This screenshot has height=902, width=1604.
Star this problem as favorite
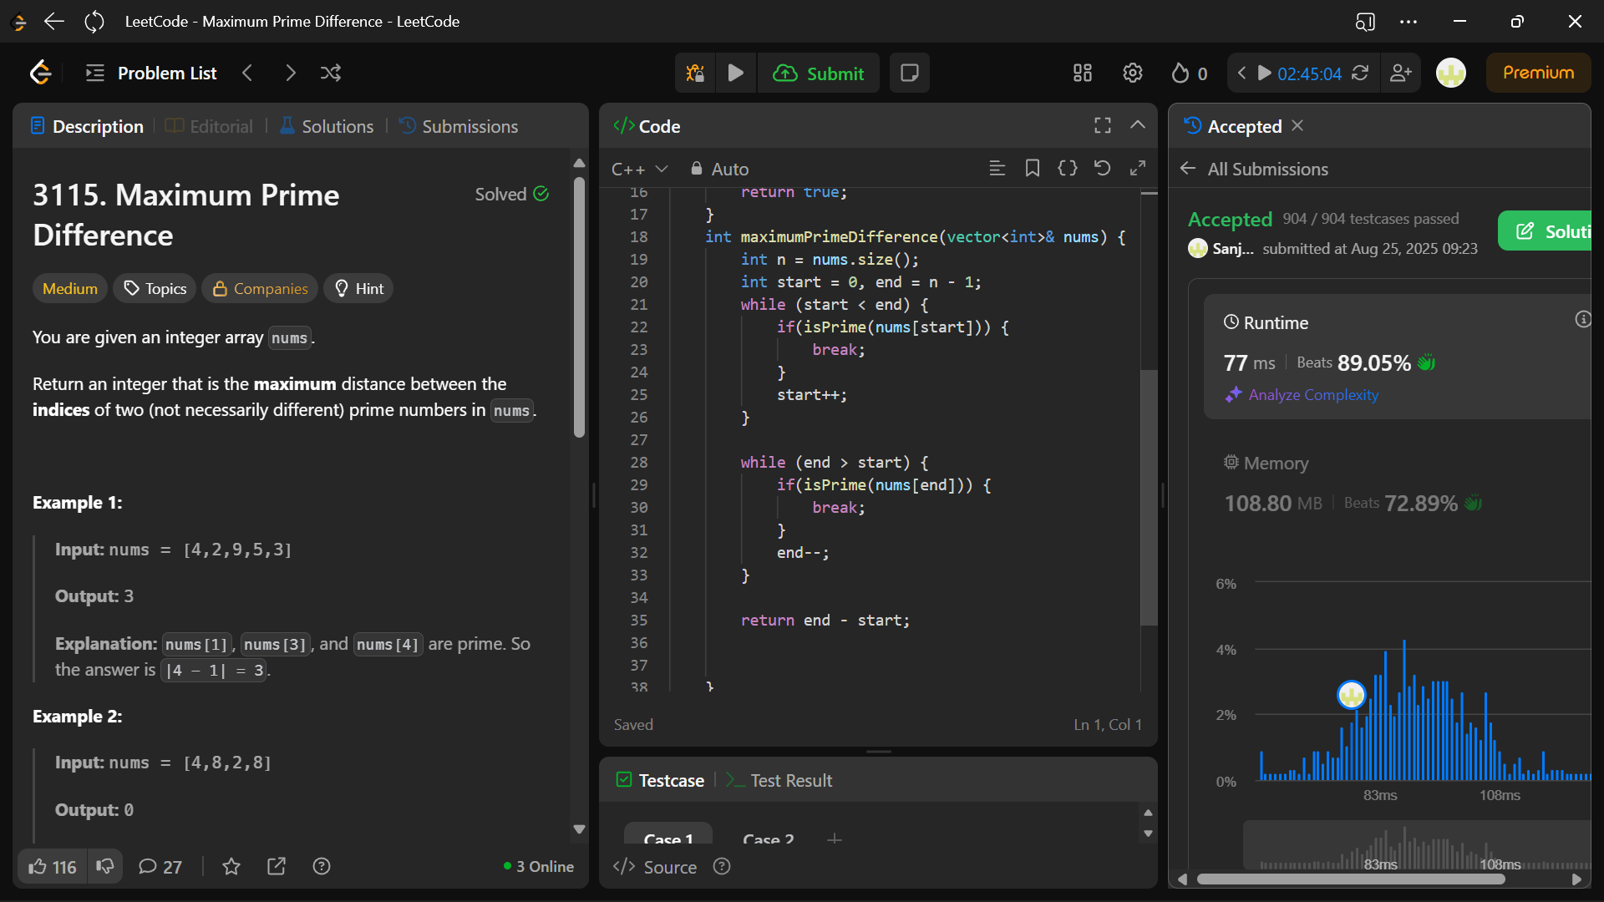pos(231,867)
